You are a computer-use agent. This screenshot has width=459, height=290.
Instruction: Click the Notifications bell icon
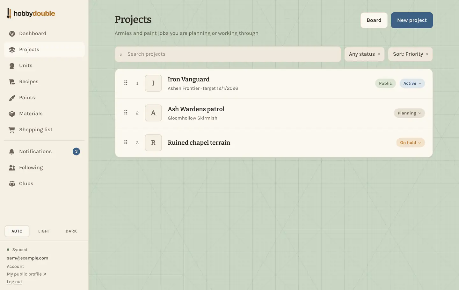[x=12, y=152]
